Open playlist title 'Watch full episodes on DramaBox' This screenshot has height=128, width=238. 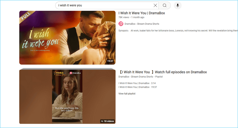[x=163, y=72]
